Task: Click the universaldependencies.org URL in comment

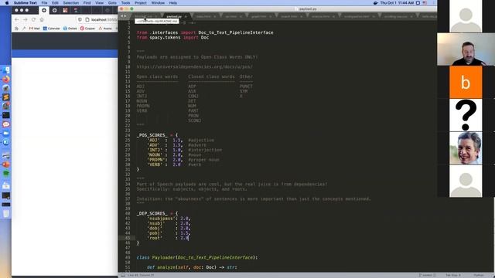Action: (x=194, y=67)
